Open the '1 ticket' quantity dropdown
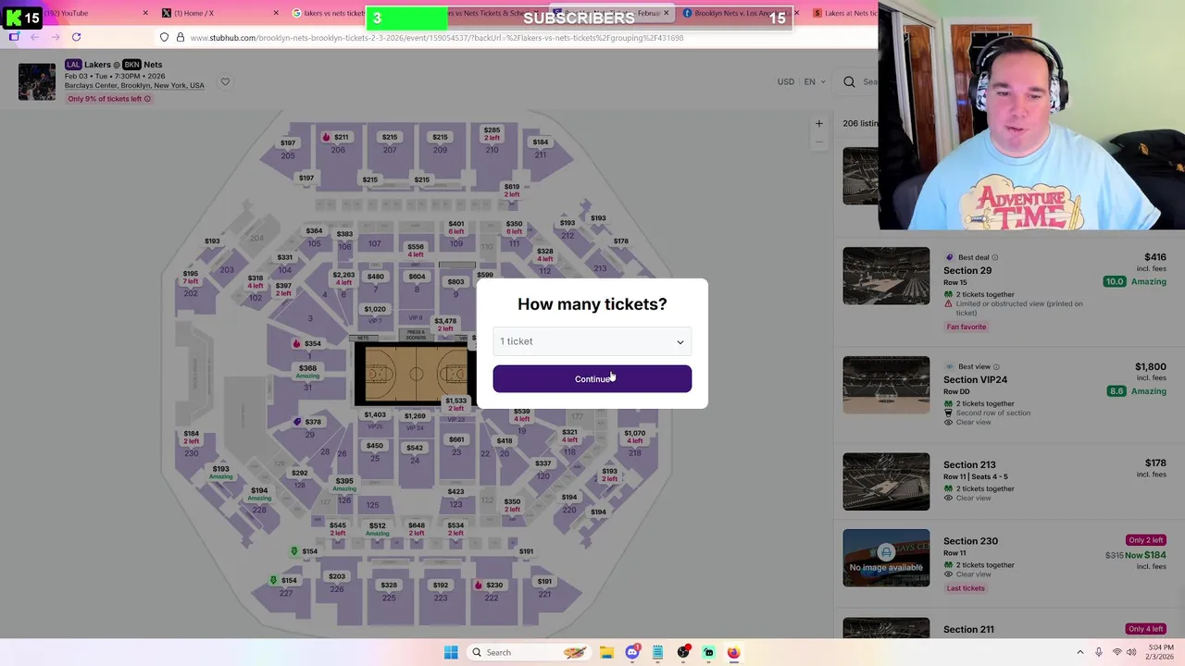Screen dimensions: 1185x666 point(592,341)
